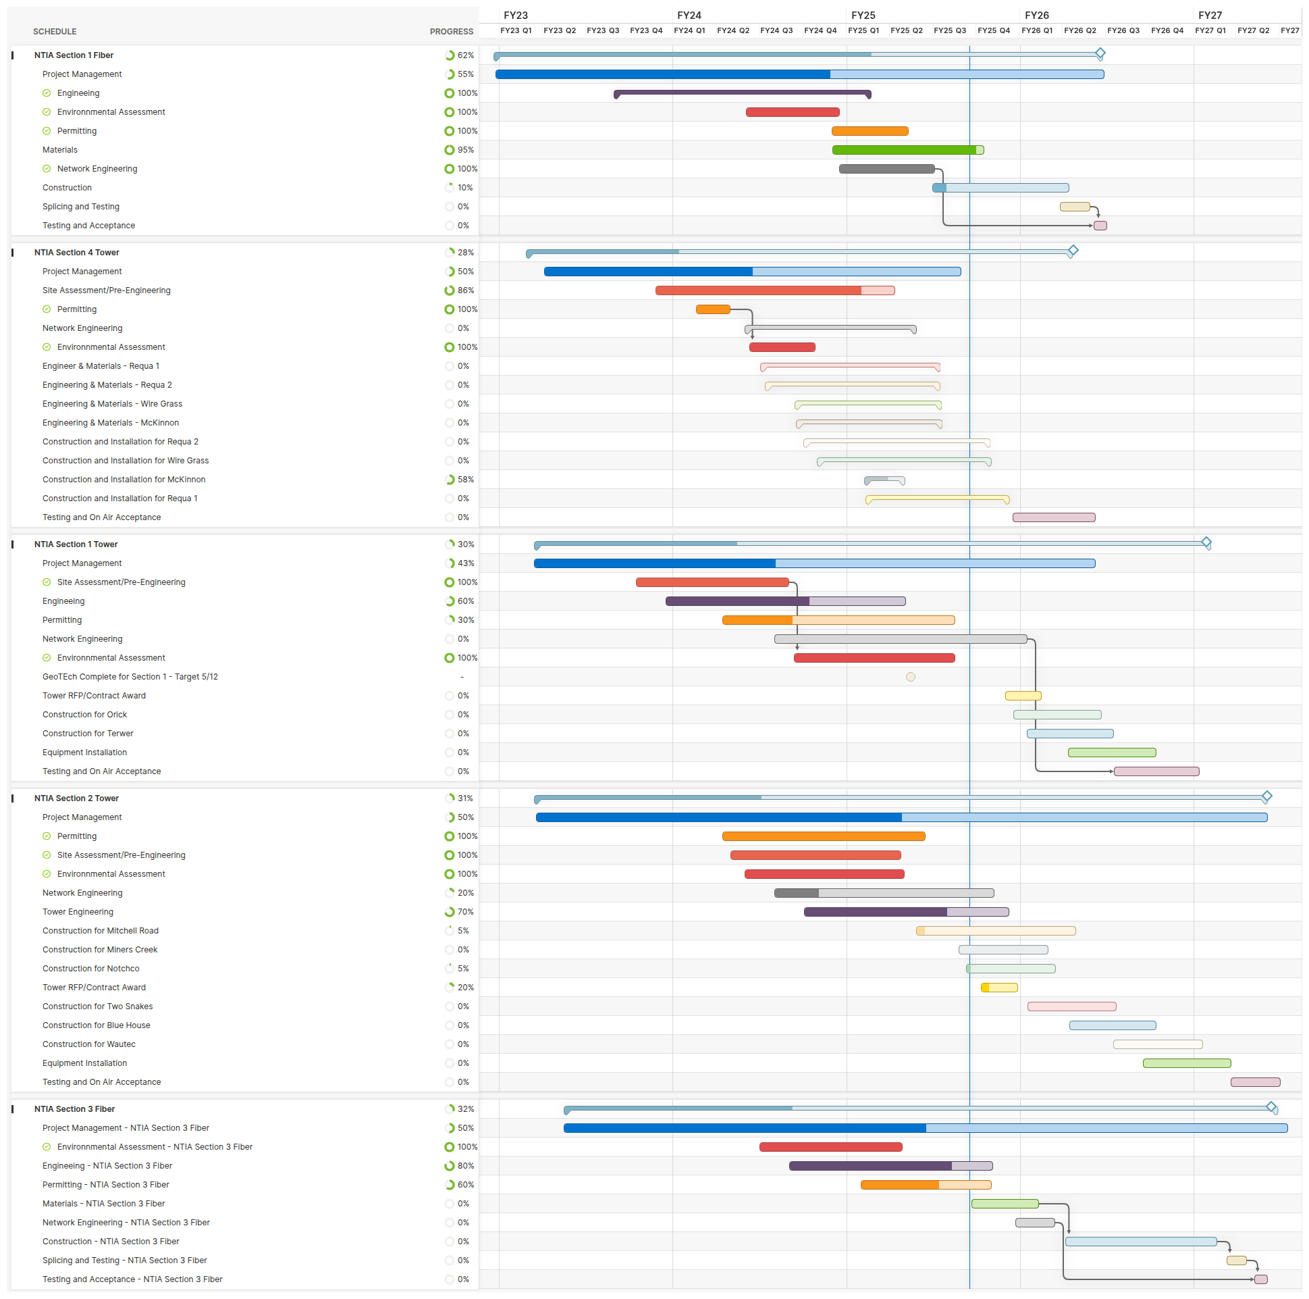1309x1299 pixels.
Task: Collapse the NTIA Section 3 Fiber group
Action: [13, 1109]
